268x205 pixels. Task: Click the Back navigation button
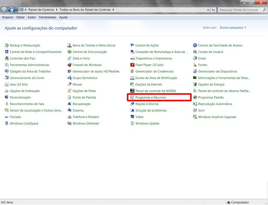coord(4,10)
